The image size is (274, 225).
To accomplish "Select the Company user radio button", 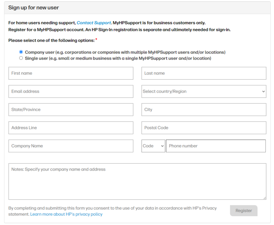I will click(21, 52).
